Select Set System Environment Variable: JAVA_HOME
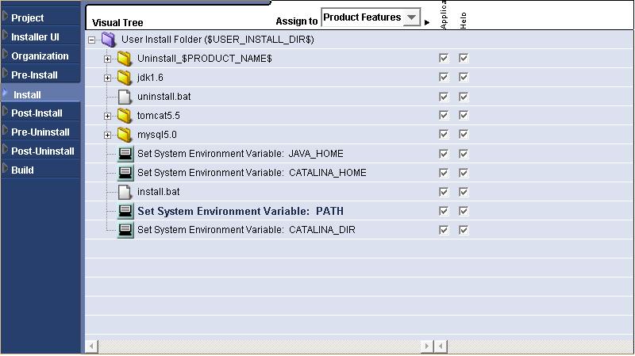Viewport: 635px width, 356px height. [x=241, y=154]
